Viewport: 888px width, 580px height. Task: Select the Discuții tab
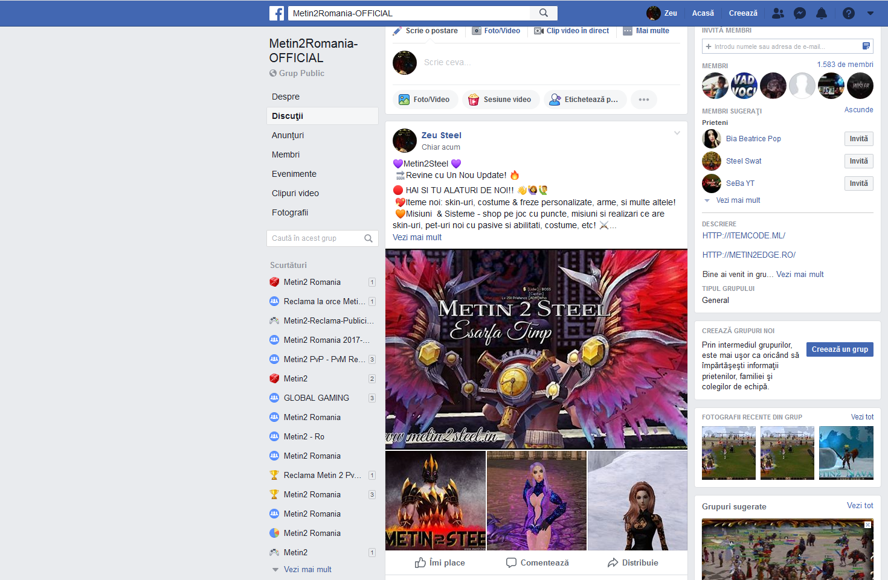point(323,116)
